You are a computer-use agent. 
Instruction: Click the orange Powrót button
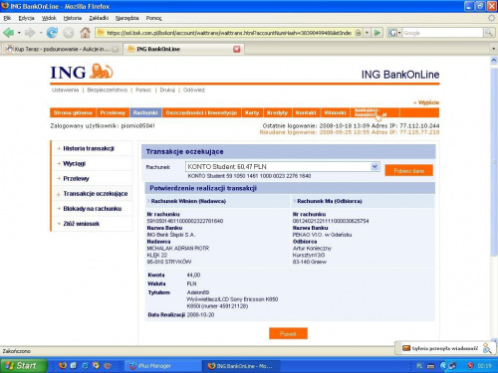[x=288, y=333]
